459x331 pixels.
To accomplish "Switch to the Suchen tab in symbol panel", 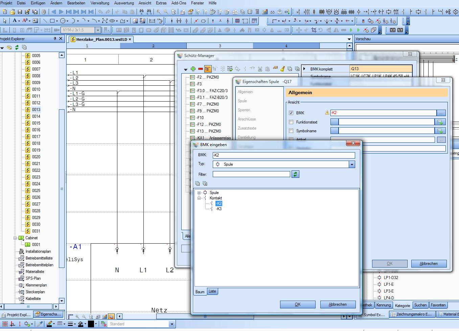I will click(x=420, y=305).
